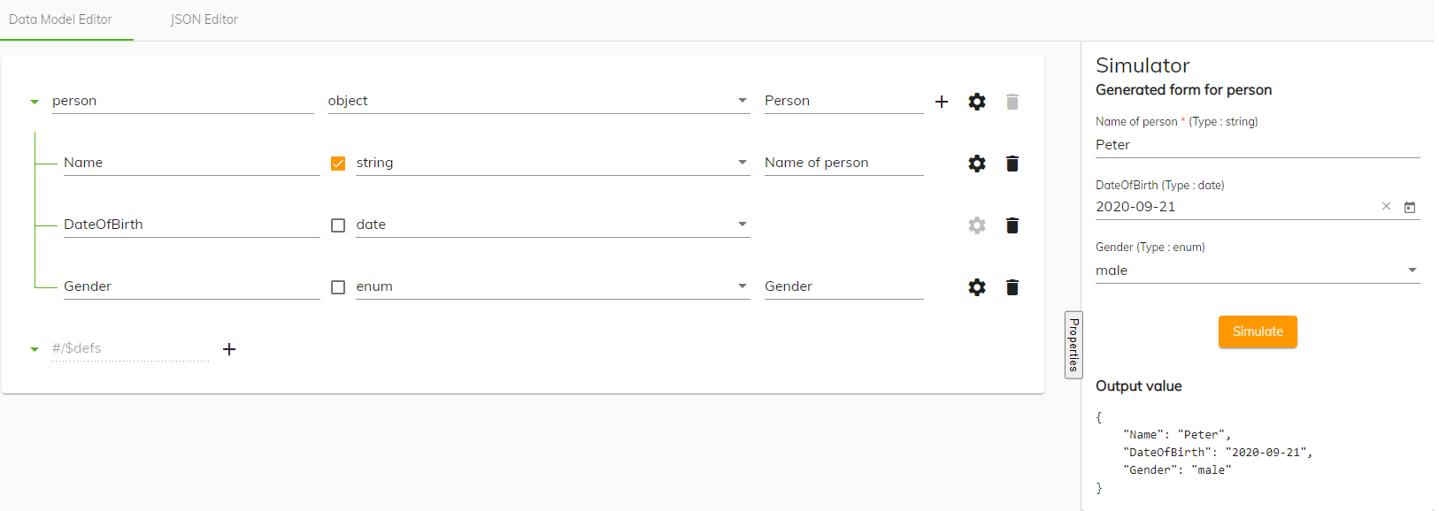Add a new definition under #/$defs
The image size is (1439, 511).
[x=229, y=349]
